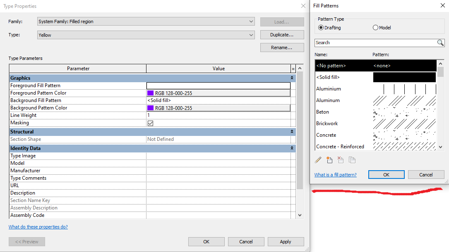Duplicate the selected fill pattern
This screenshot has height=252, width=449.
(352, 160)
